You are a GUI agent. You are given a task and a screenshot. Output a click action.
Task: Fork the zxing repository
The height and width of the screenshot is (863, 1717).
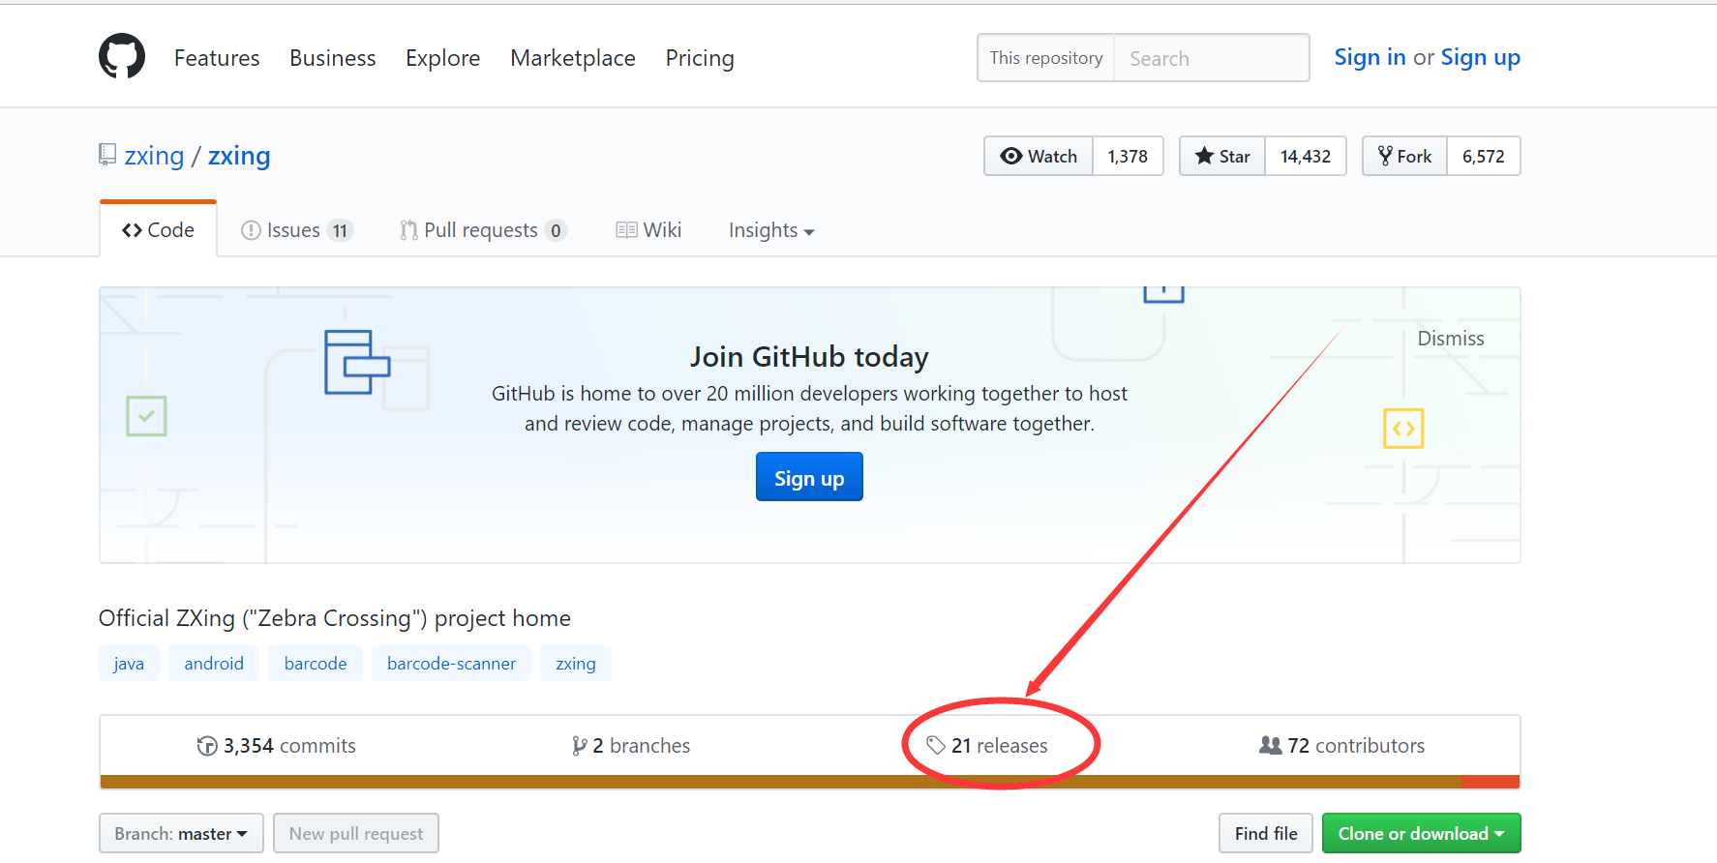tap(1405, 156)
